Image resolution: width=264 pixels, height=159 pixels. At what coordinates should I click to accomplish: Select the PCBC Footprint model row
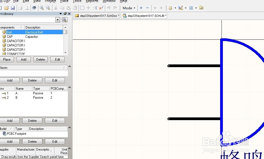(x=34, y=134)
